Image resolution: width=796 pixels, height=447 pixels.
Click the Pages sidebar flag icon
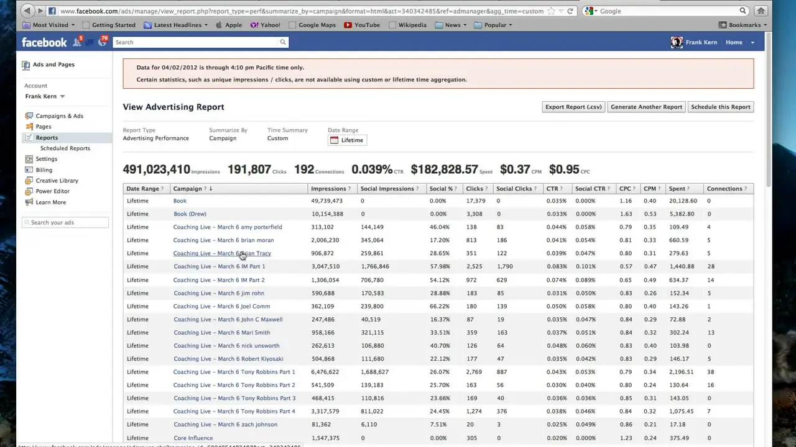point(29,127)
